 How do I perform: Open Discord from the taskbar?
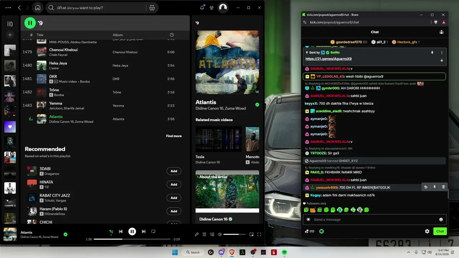(x=221, y=252)
